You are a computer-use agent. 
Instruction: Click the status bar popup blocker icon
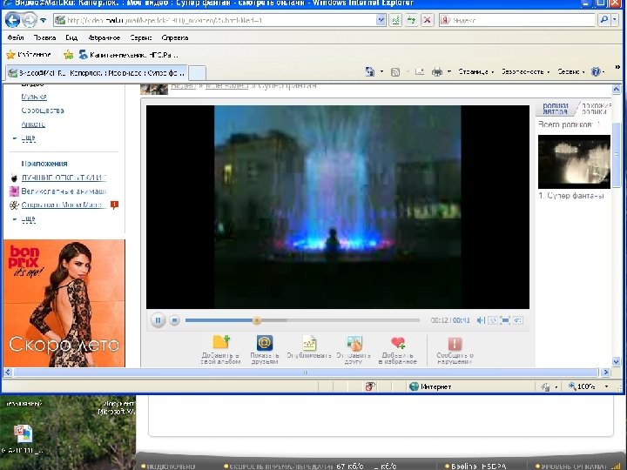pos(370,386)
